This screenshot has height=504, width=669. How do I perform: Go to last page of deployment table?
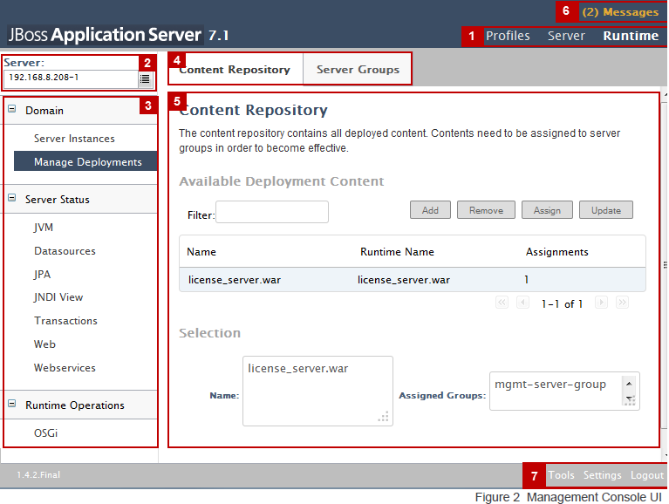[622, 303]
